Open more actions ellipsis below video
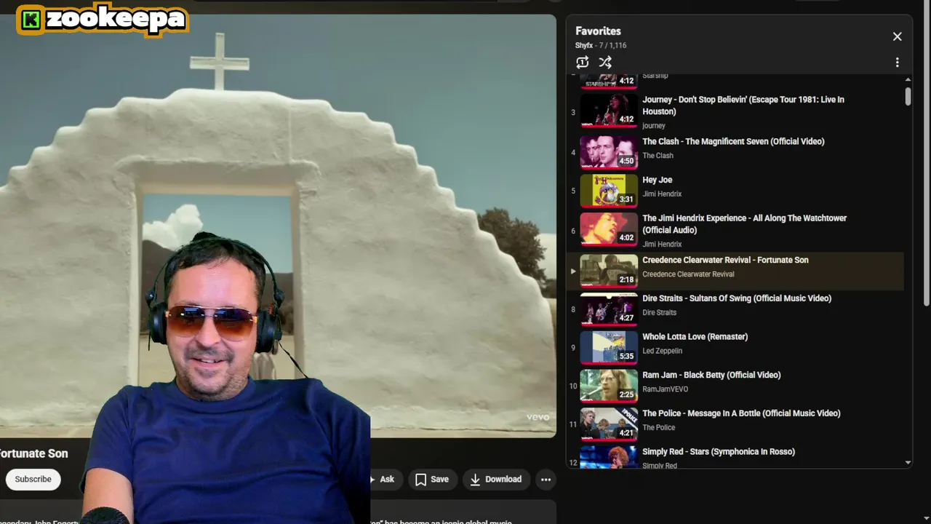931x524 pixels. (x=546, y=479)
